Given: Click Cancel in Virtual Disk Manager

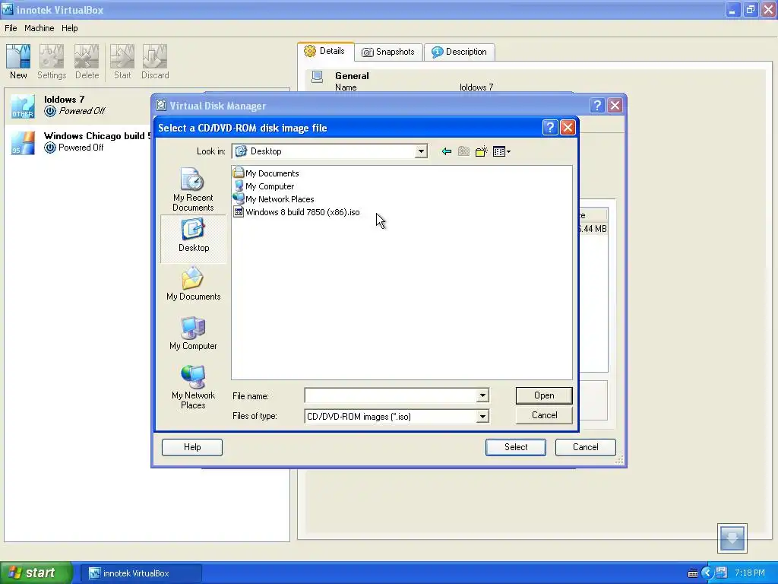Looking at the screenshot, I should click(x=586, y=447).
